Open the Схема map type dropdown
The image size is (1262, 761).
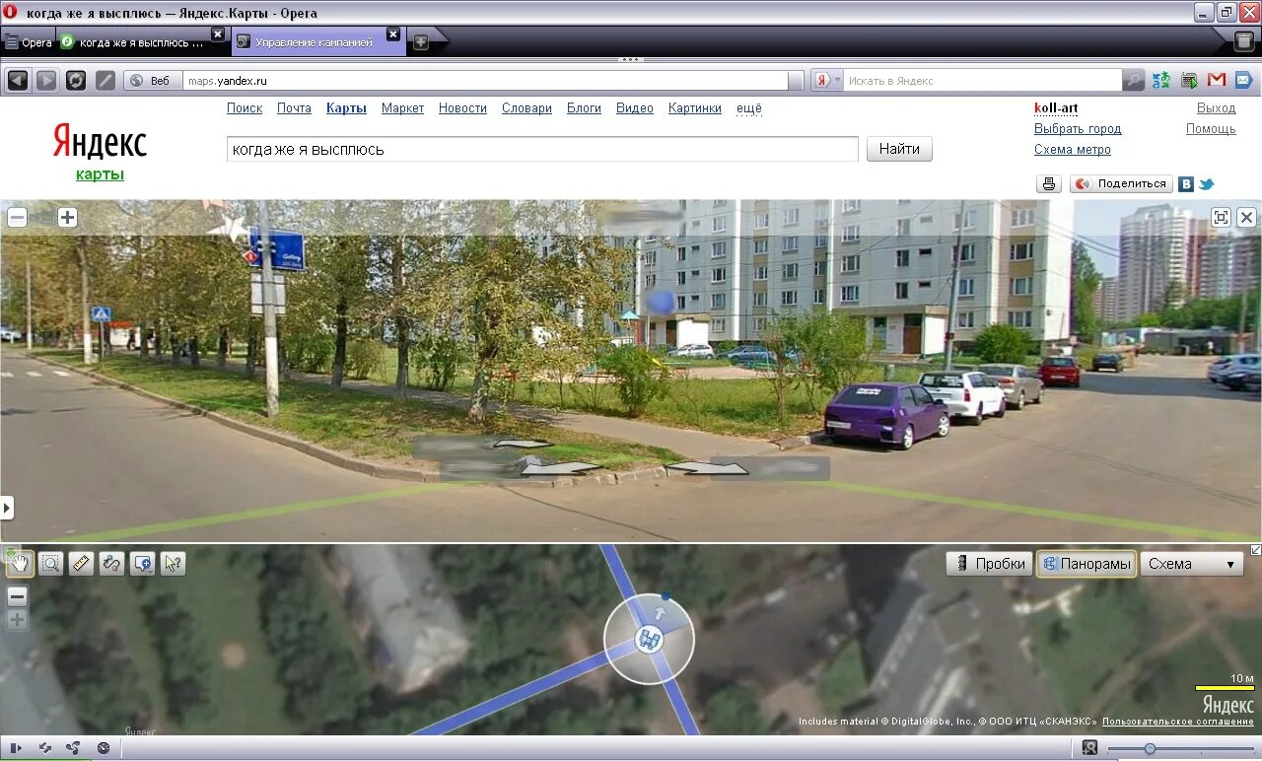coord(1191,564)
